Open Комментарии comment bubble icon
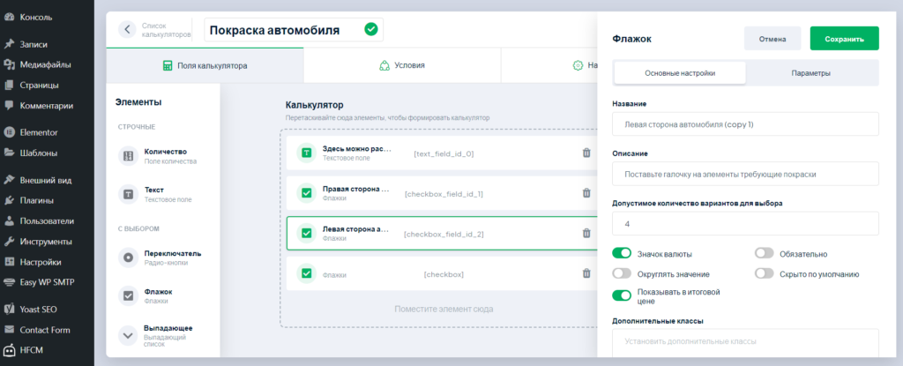The height and width of the screenshot is (366, 903). tap(9, 106)
